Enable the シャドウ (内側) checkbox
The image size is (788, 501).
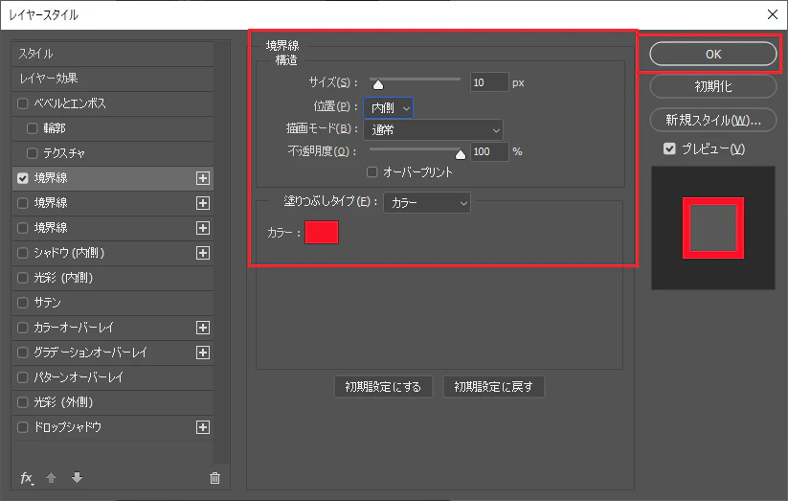click(23, 253)
